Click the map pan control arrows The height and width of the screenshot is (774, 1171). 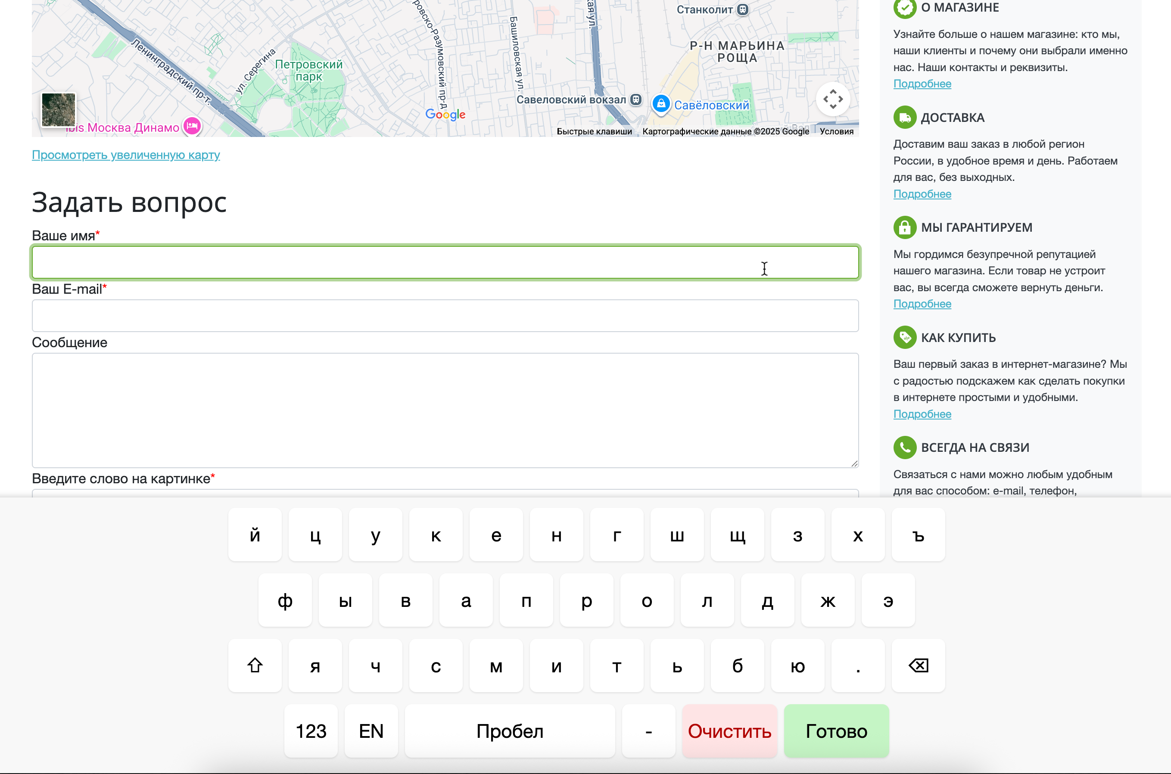click(x=833, y=99)
